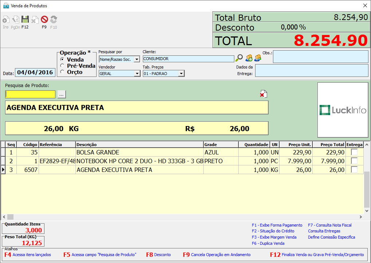Open the Pesquisar por dropdown
The width and height of the screenshot is (371, 263).
[x=137, y=59]
